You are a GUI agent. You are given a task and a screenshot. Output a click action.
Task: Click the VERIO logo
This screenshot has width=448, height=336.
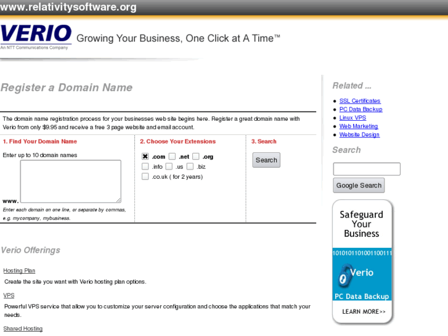(36, 36)
